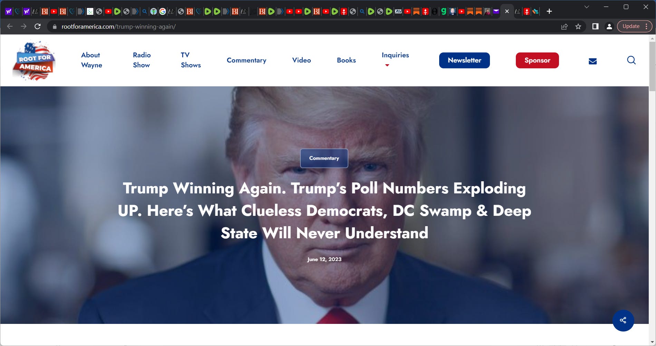Toggle the browser side panel icon
Screen dimensions: 656x346
pyautogui.click(x=595, y=27)
